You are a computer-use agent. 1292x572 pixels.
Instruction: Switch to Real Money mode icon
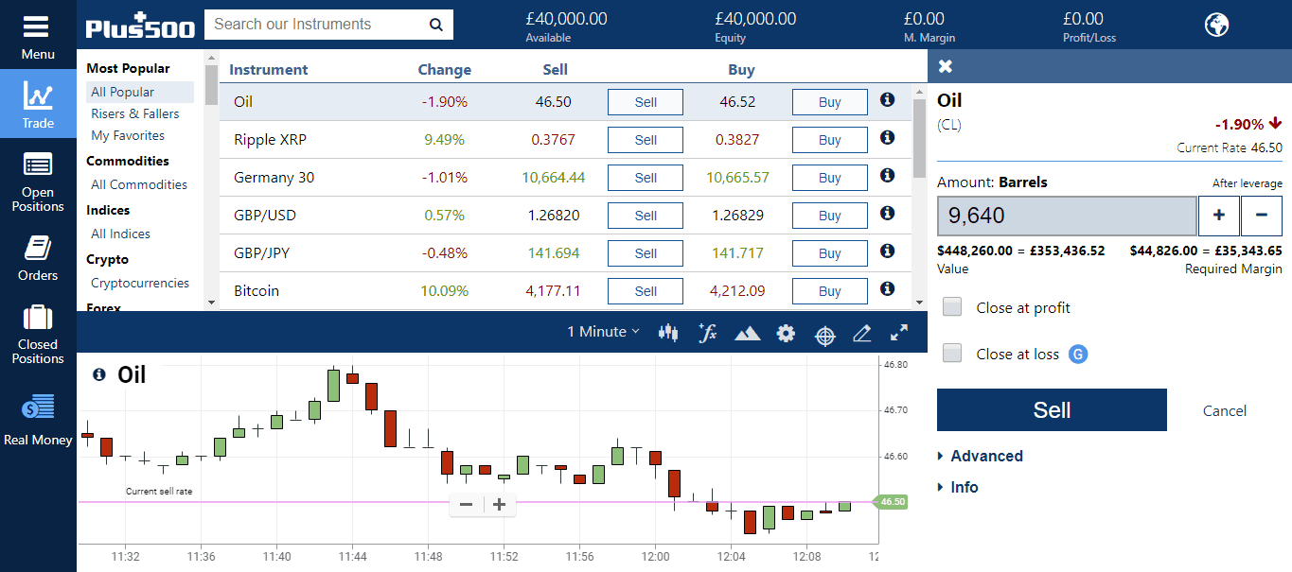tap(38, 407)
